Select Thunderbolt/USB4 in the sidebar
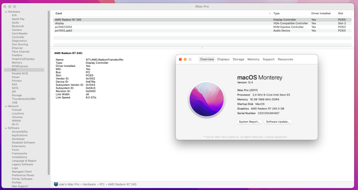 point(24,99)
